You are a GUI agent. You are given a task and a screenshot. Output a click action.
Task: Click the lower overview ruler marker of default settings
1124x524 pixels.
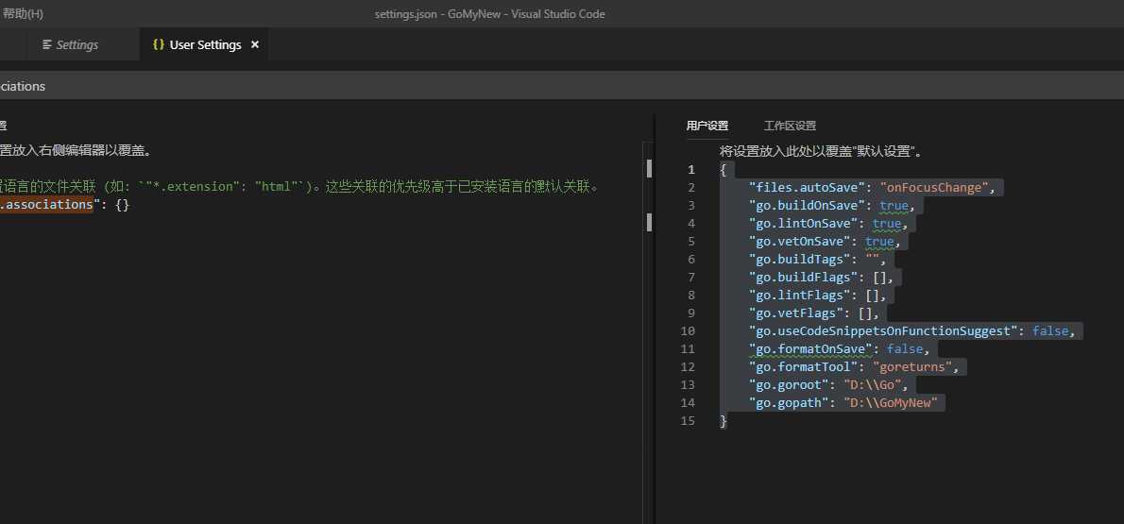pos(650,222)
